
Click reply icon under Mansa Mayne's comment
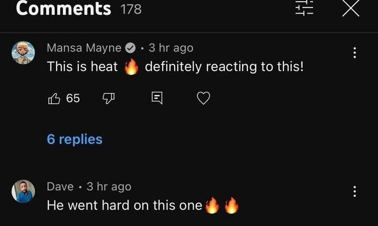click(157, 98)
